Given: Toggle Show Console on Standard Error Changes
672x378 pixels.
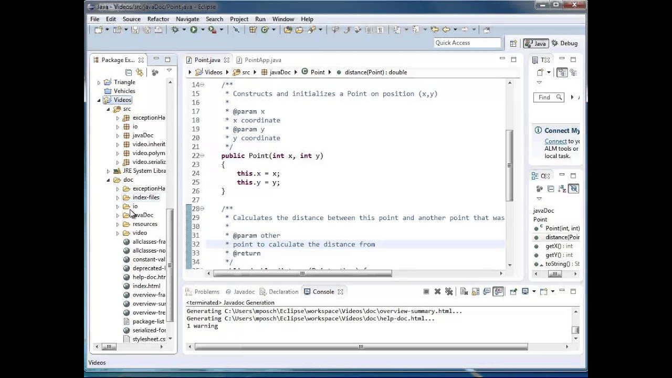Looking at the screenshot, I should pyautogui.click(x=498, y=291).
